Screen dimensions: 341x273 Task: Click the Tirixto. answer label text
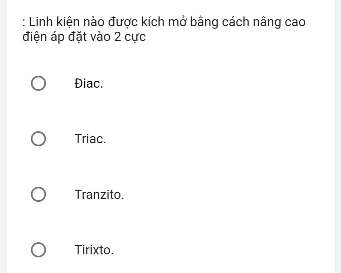pyautogui.click(x=94, y=250)
